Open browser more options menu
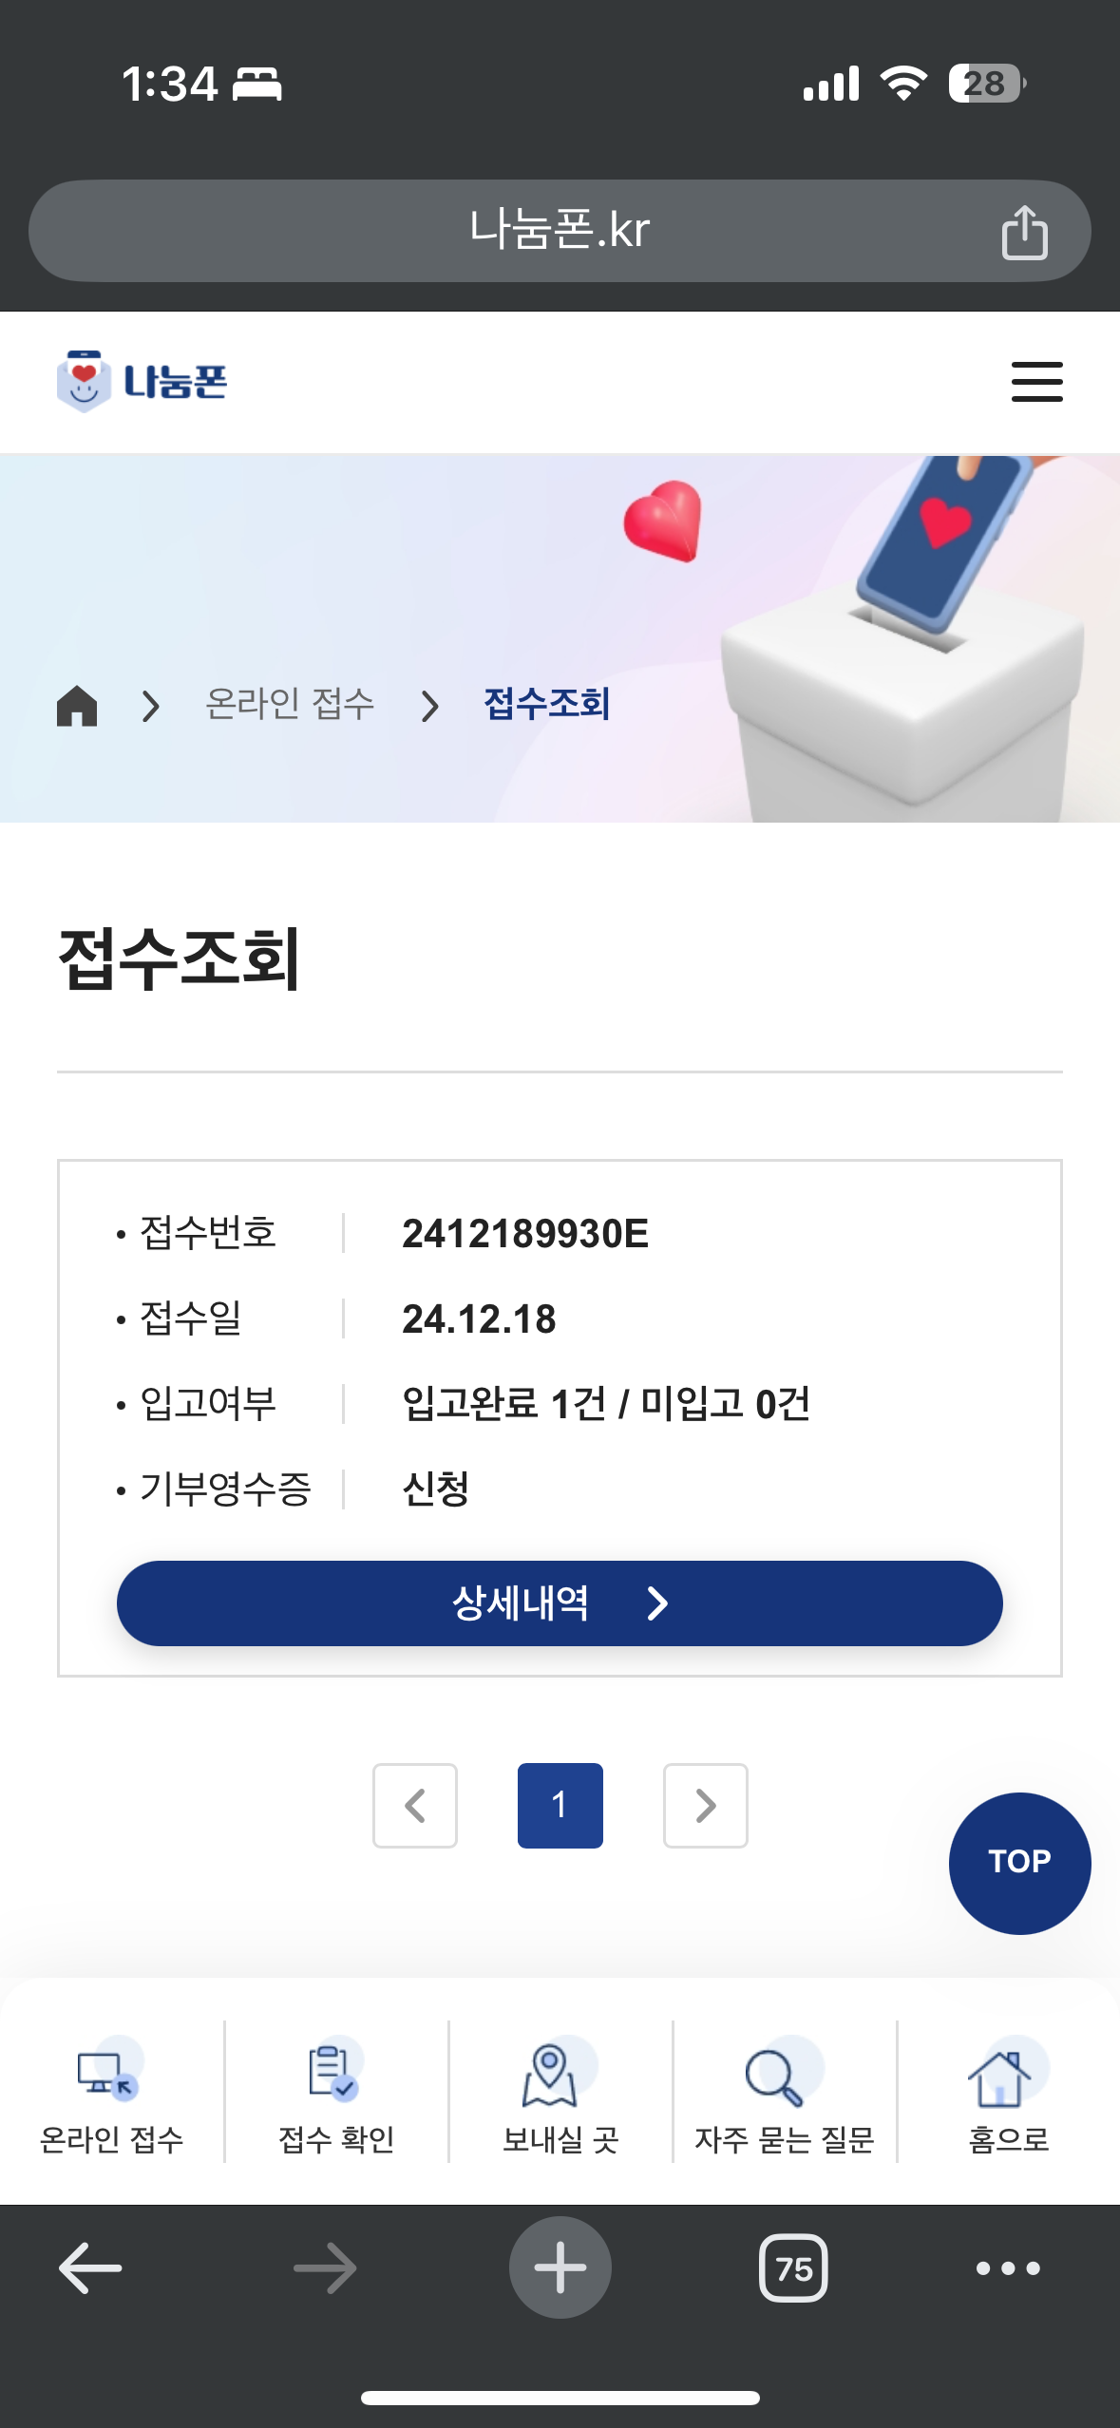1120x2428 pixels. (x=1008, y=2268)
